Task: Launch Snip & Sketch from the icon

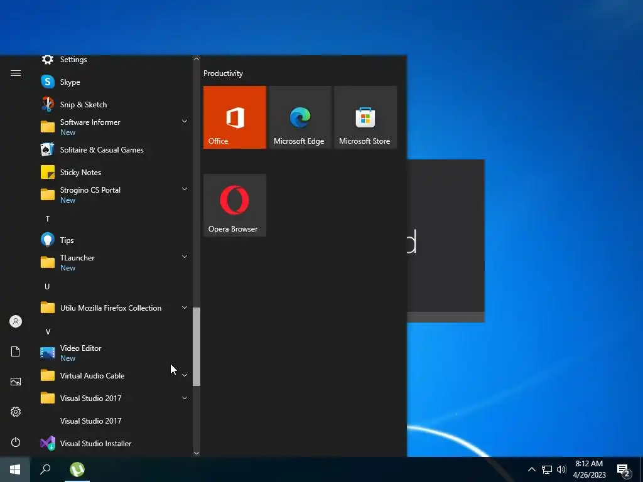Action: 48,104
